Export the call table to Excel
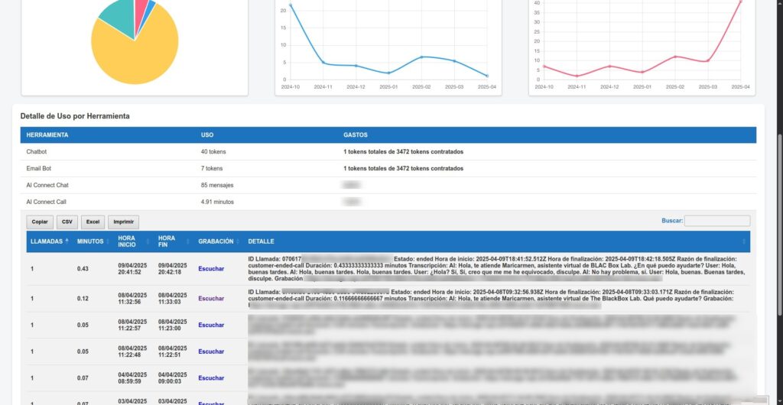 tap(93, 222)
